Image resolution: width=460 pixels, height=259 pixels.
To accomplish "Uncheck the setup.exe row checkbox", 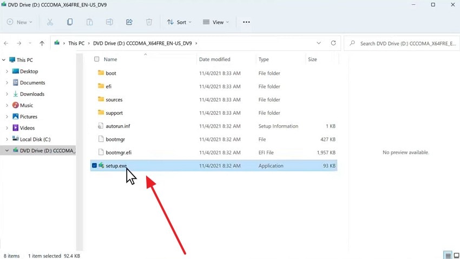I will [94, 165].
